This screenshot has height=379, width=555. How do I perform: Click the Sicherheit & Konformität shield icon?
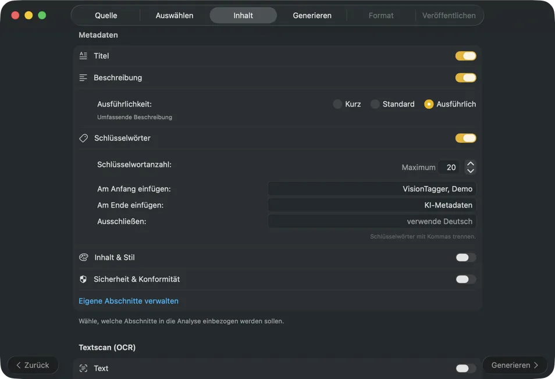tap(83, 280)
